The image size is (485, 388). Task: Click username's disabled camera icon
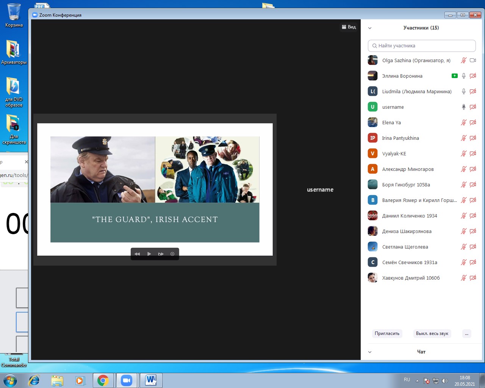coord(473,107)
